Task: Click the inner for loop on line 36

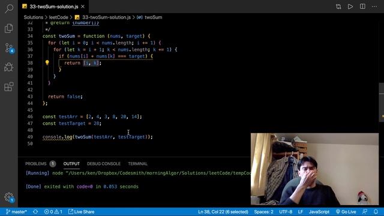Action: coord(115,49)
